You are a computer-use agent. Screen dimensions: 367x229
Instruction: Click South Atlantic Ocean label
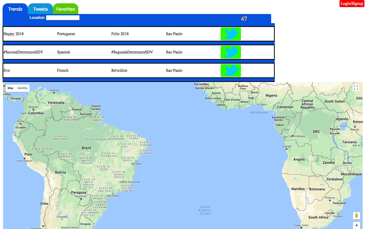click(205, 210)
